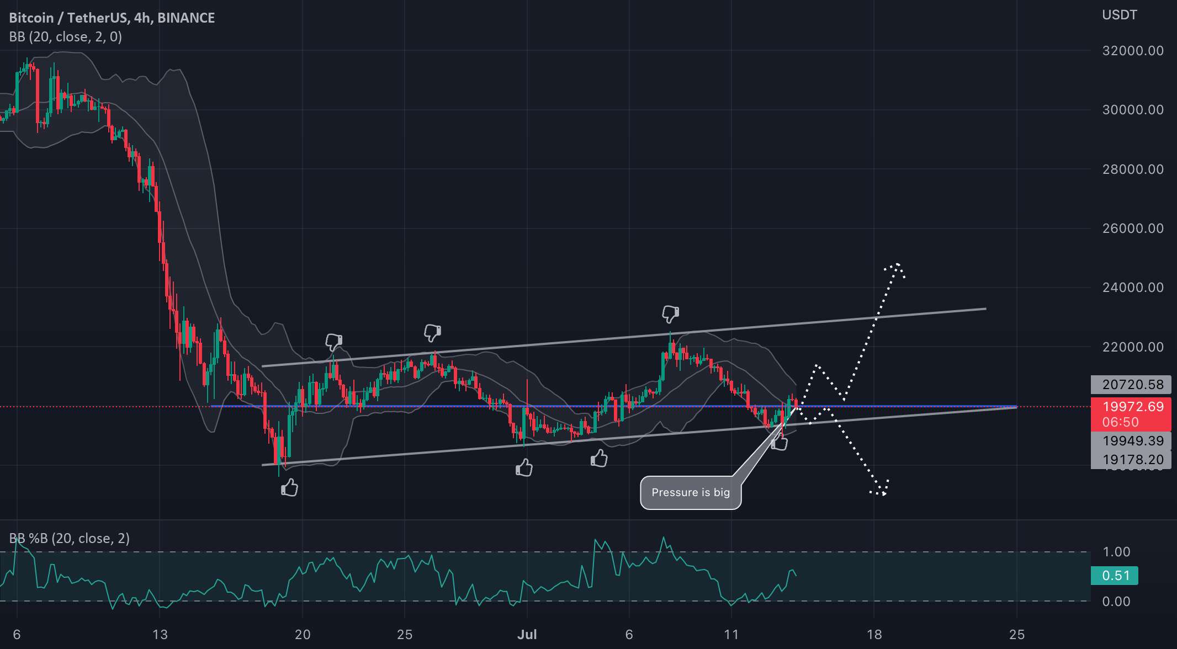Select the thumbs-up icon nearest the Pressure callout
1177x649 pixels.
(780, 441)
